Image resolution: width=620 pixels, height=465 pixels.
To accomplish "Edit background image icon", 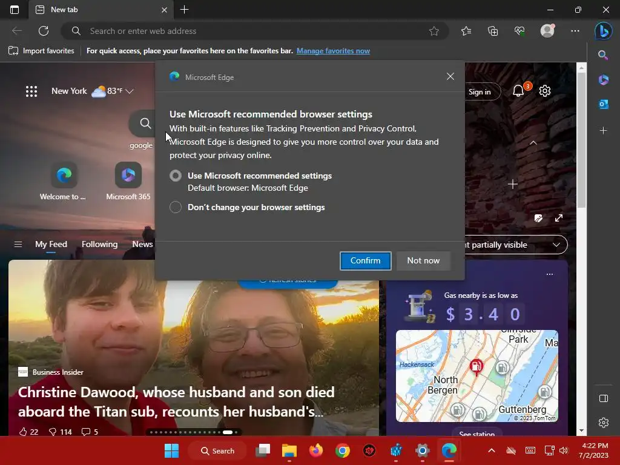I will click(x=538, y=218).
